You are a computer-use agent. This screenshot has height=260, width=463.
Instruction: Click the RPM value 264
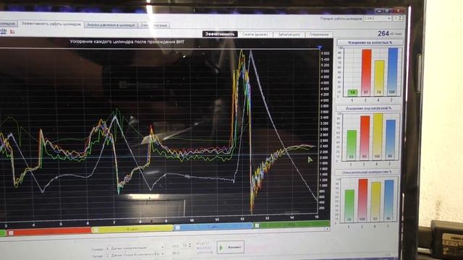click(383, 34)
